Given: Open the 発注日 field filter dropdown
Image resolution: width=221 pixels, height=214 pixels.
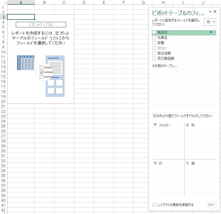Looking at the screenshot, I should pyautogui.click(x=211, y=32).
